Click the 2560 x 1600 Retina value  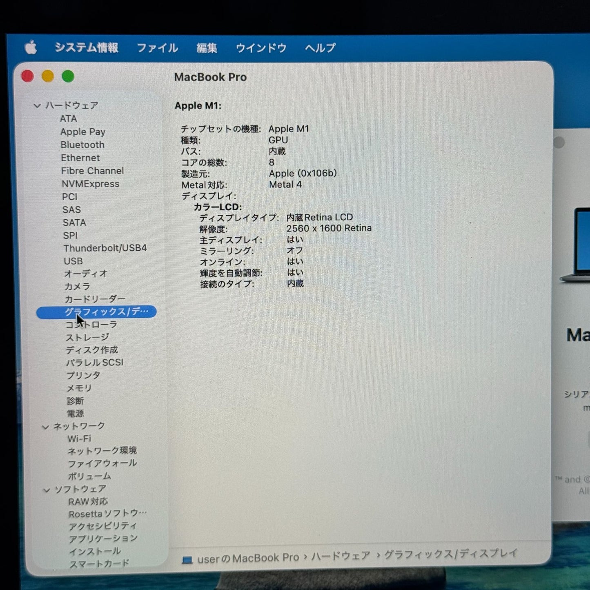(329, 228)
